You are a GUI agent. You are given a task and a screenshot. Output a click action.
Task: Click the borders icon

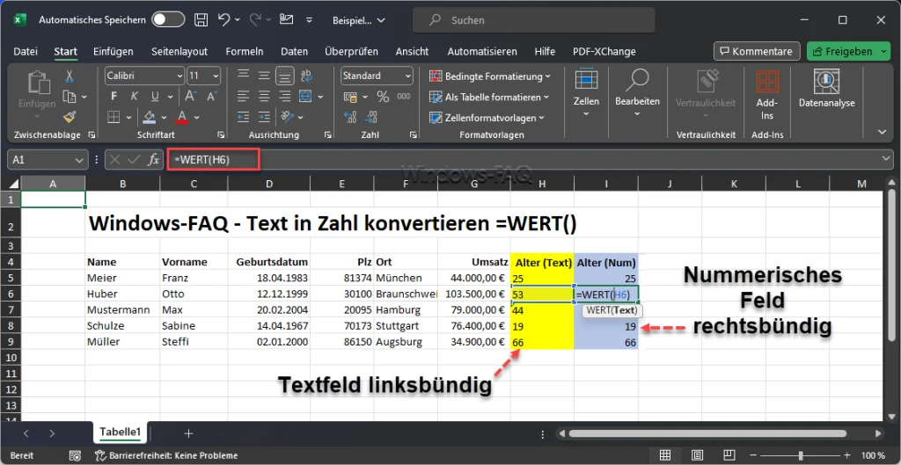[x=114, y=117]
